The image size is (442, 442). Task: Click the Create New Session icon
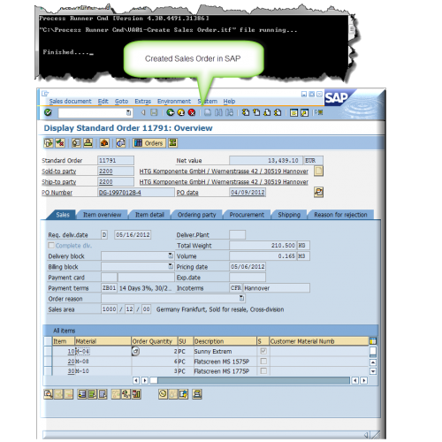point(293,112)
